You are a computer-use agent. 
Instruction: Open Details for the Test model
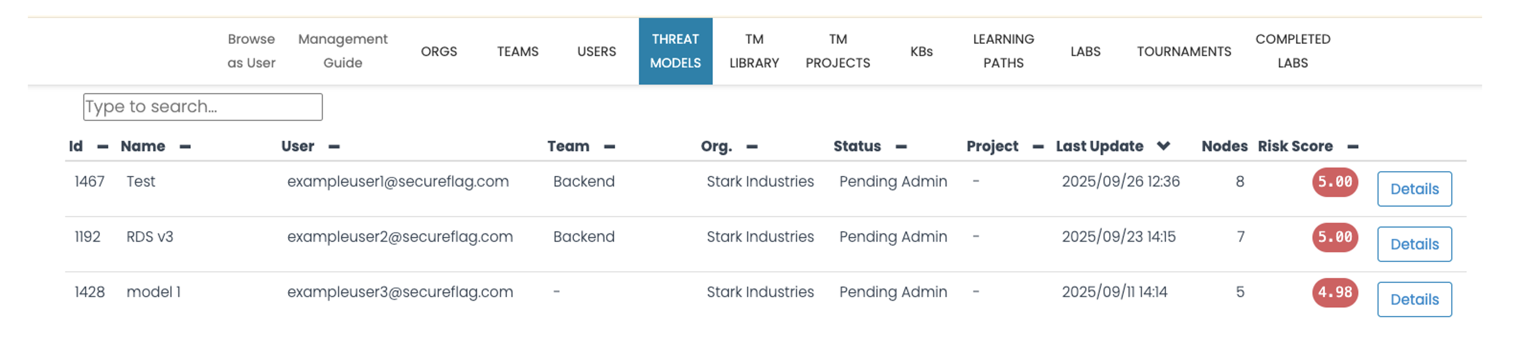point(1414,189)
